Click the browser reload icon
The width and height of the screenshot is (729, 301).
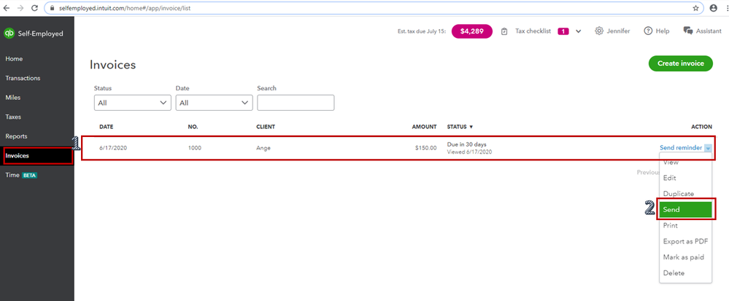click(36, 7)
